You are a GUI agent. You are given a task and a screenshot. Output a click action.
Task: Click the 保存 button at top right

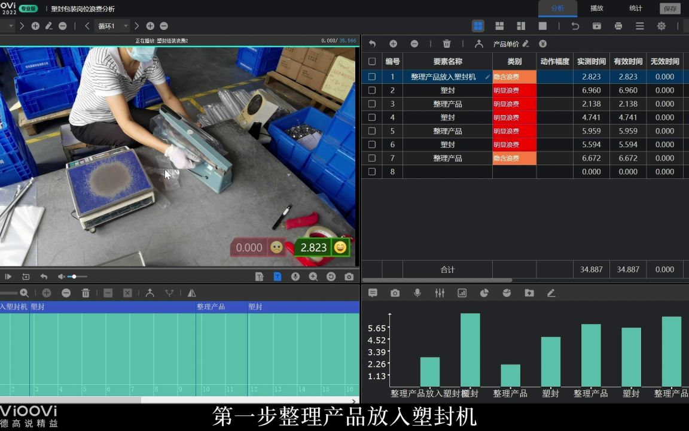click(x=670, y=8)
